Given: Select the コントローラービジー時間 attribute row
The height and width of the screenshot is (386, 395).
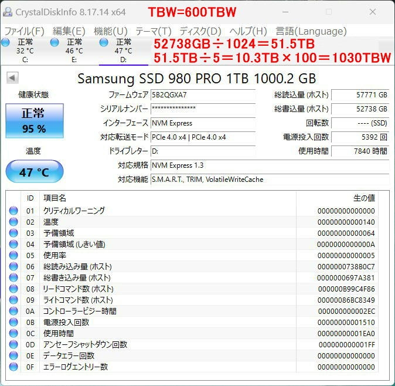Looking at the screenshot, I should coord(192,311).
